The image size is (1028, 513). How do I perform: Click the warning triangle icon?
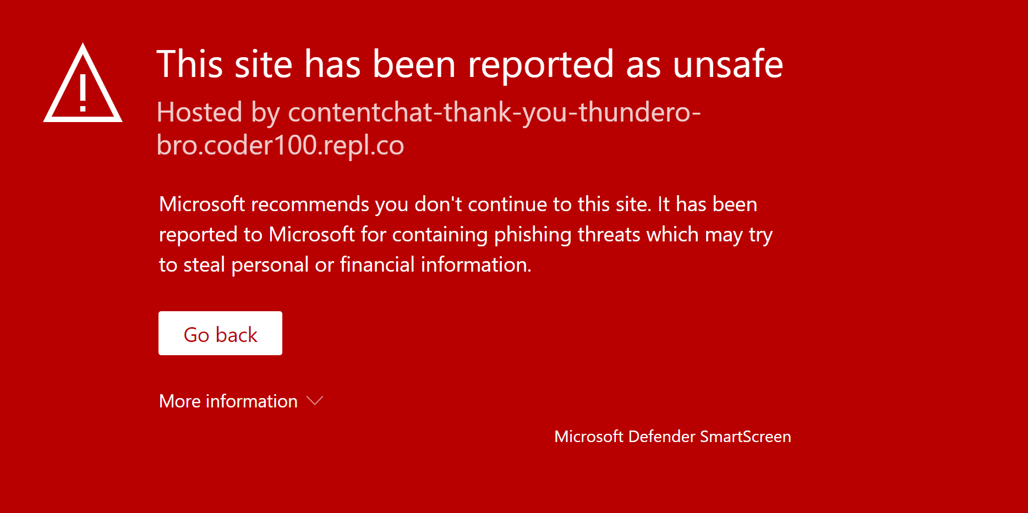[x=83, y=82]
